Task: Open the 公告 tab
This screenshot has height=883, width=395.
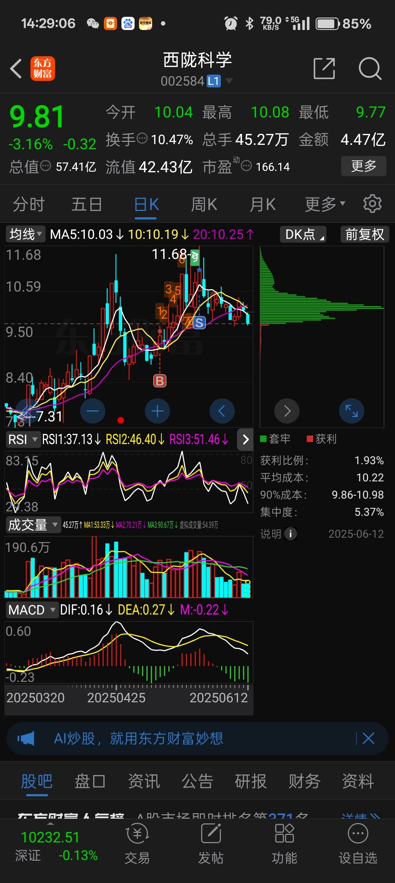Action: point(197,782)
